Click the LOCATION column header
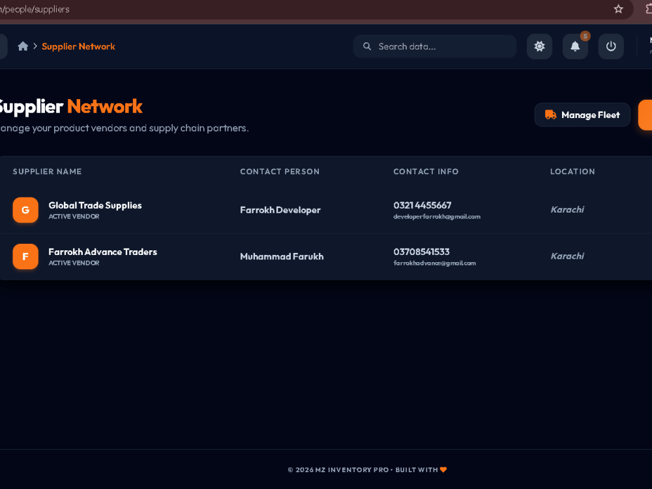The height and width of the screenshot is (489, 652). coord(572,171)
